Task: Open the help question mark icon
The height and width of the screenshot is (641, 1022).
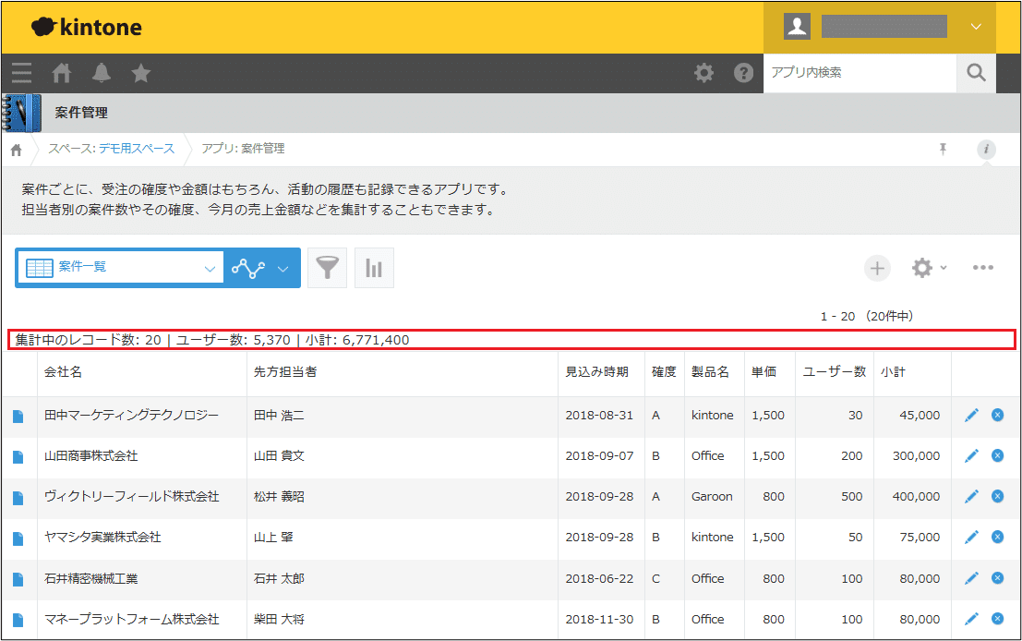Action: pyautogui.click(x=744, y=72)
